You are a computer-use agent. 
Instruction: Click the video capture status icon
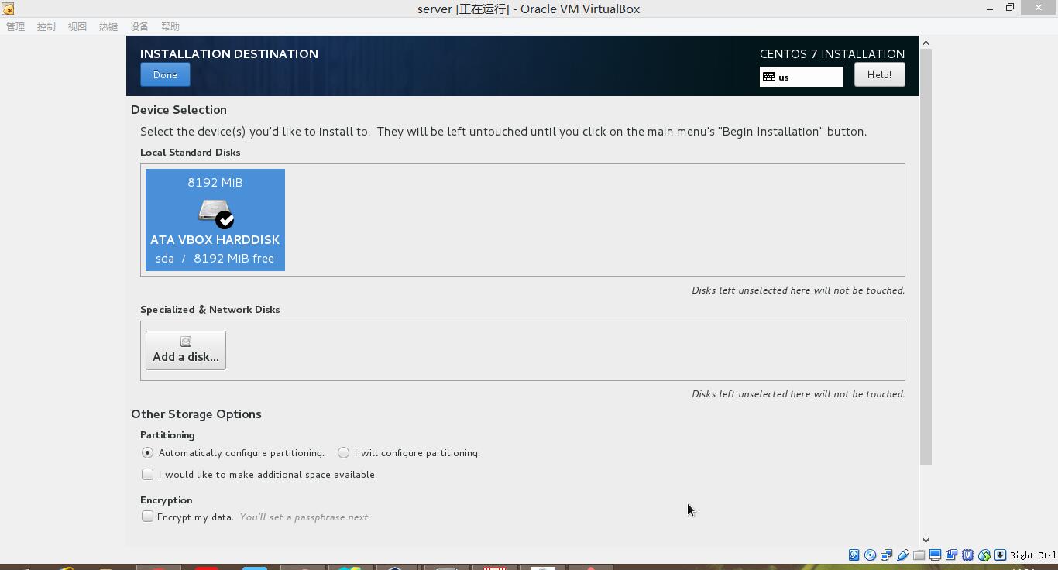(x=951, y=555)
